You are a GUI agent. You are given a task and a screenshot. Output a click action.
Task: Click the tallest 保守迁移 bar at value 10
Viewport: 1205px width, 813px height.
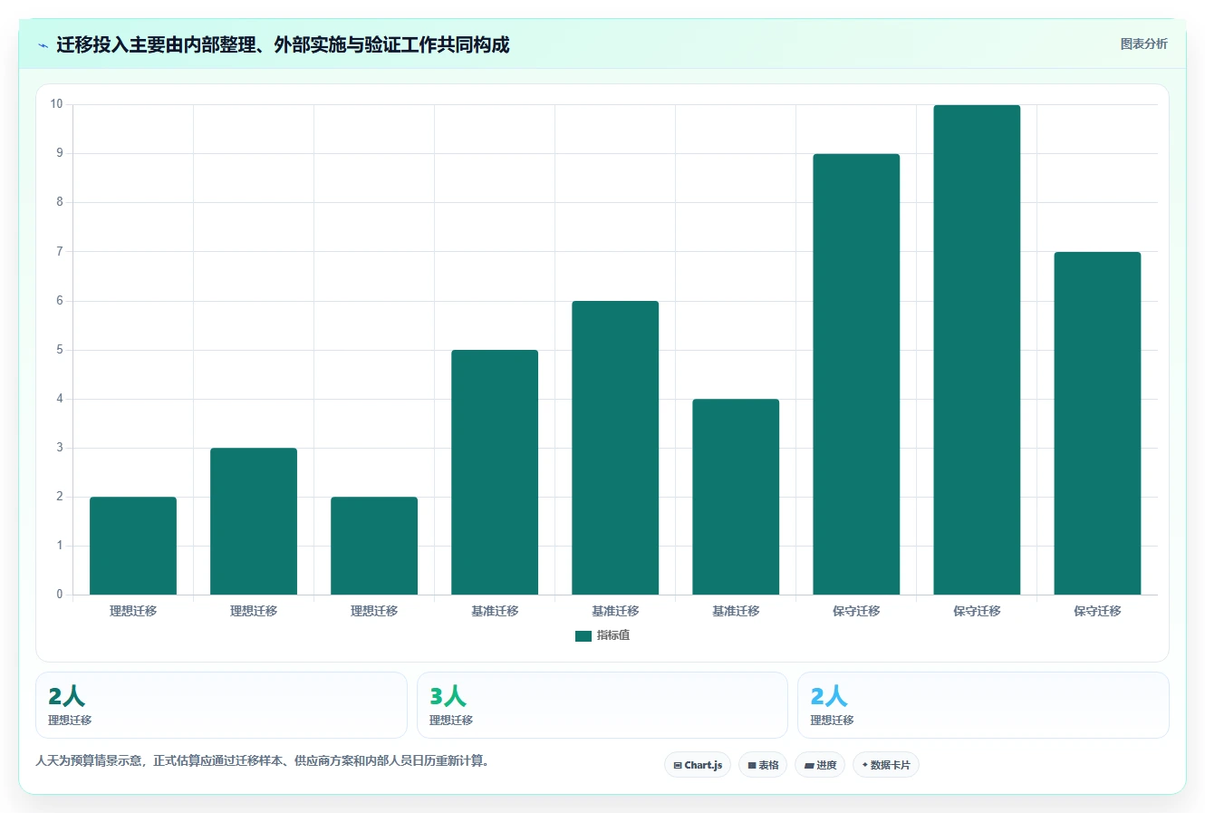977,350
